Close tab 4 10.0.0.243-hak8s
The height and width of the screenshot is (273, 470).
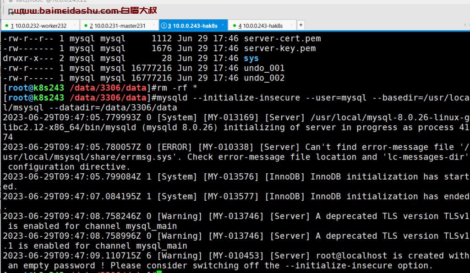(x=291, y=25)
